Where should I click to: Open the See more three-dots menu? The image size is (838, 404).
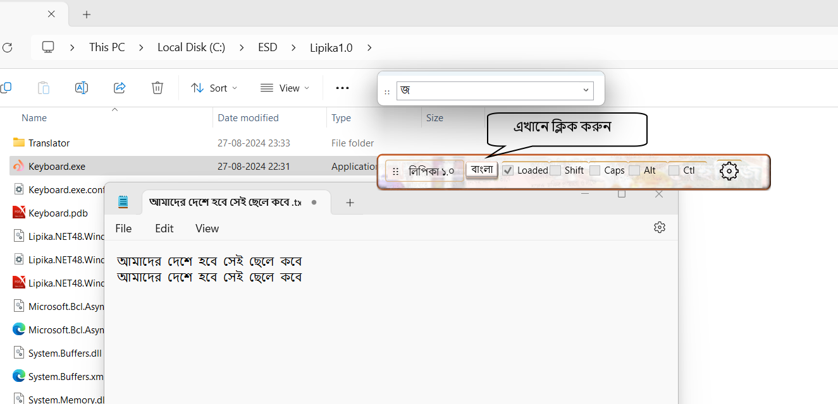tap(342, 88)
